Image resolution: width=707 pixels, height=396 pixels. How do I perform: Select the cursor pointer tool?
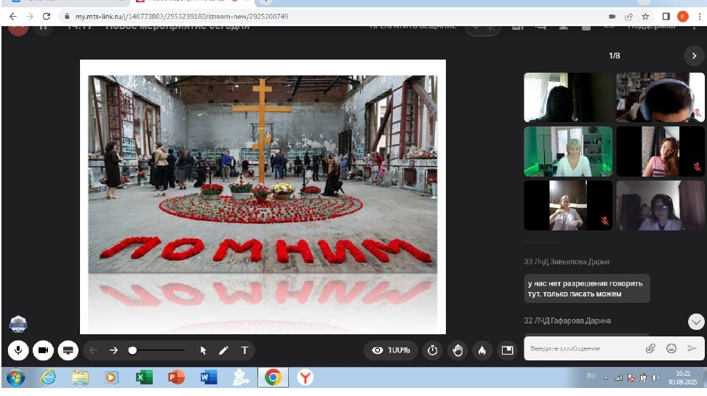204,350
